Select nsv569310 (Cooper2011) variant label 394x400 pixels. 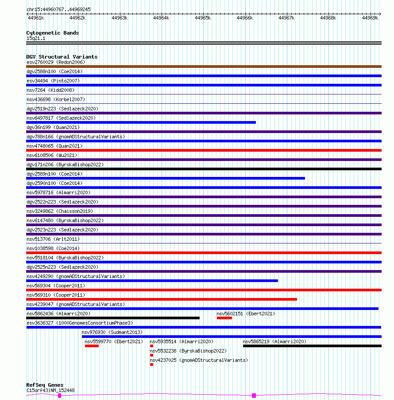(56, 295)
